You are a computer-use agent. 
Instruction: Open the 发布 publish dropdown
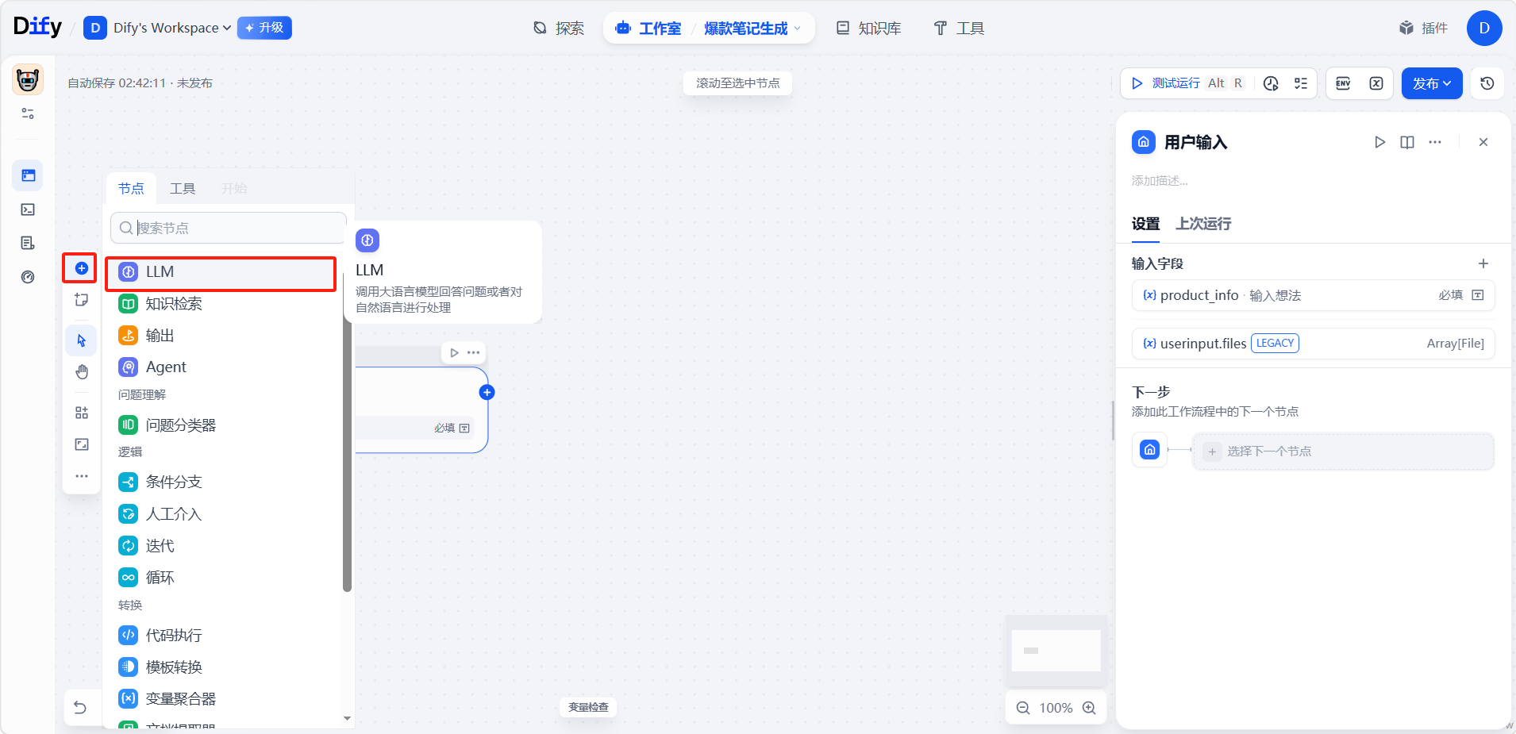tap(1431, 83)
